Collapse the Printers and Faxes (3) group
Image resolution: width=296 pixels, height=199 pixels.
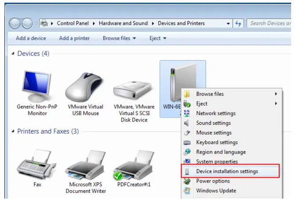click(x=13, y=131)
